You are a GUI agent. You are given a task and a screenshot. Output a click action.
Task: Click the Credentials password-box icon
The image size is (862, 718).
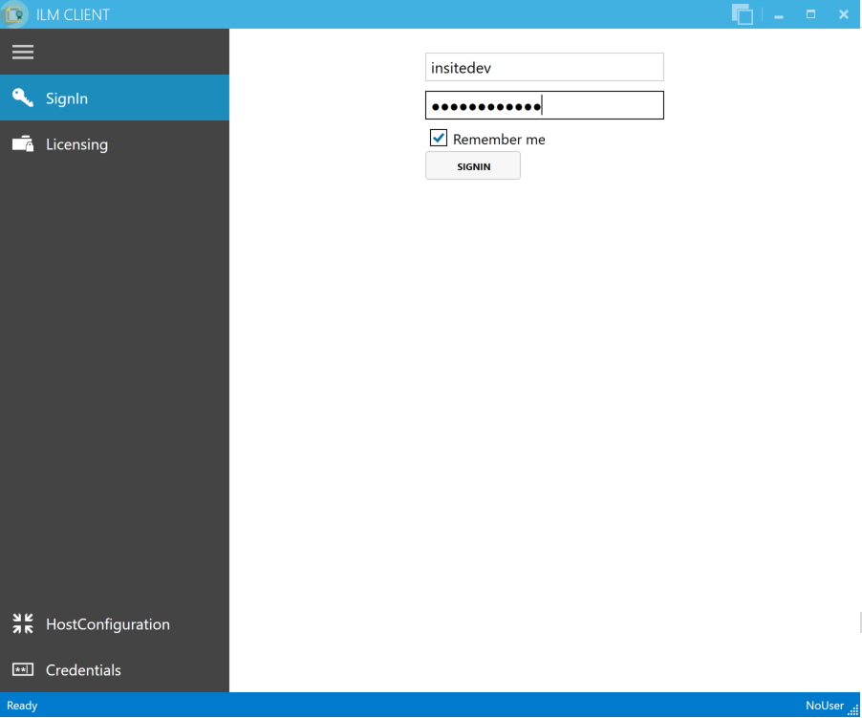(23, 670)
